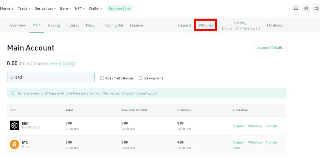
Task: Click Withdraw in the BTC row
Action: coord(255,142)
